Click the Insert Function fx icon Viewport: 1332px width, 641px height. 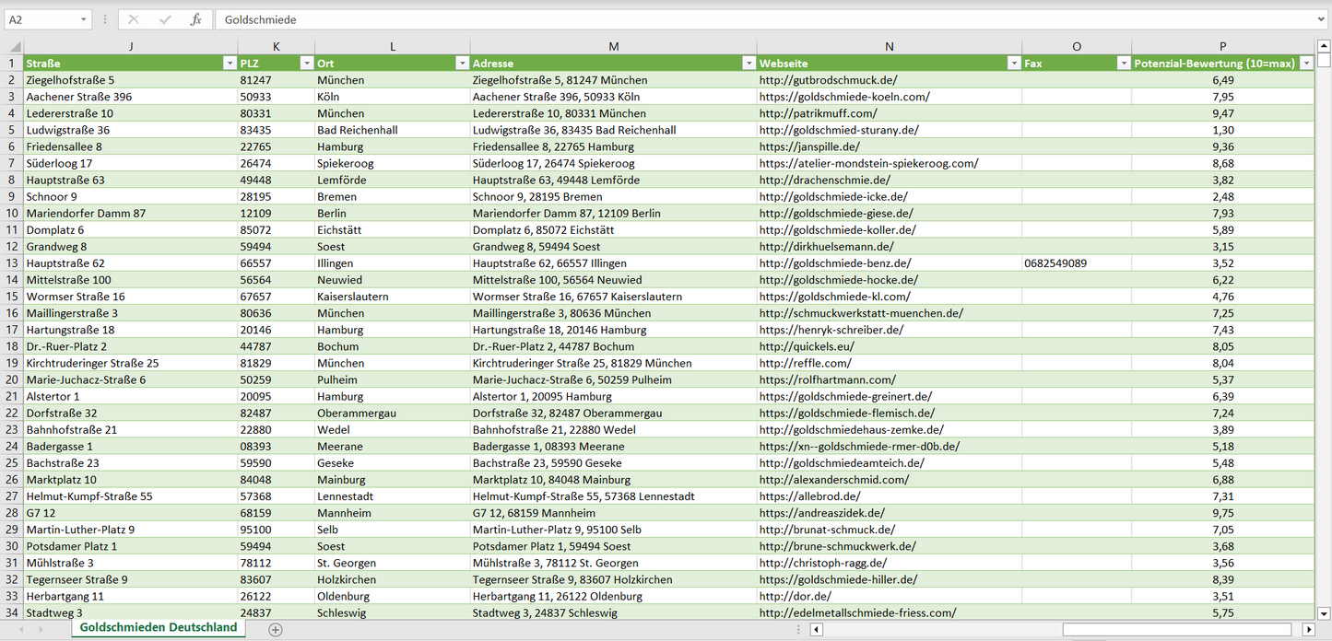tap(195, 19)
